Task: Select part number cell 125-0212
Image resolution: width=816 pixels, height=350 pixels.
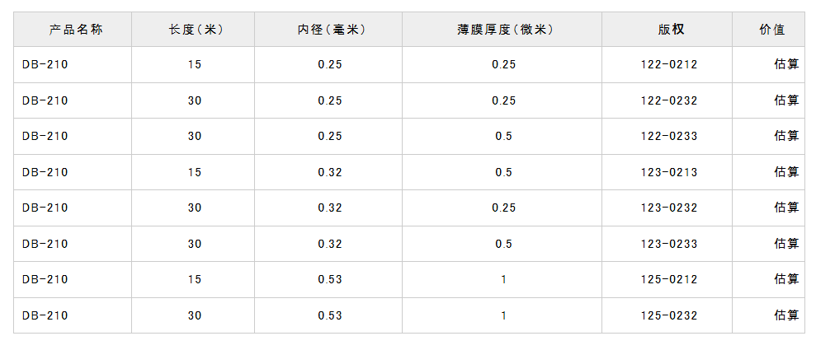Action: tap(669, 279)
